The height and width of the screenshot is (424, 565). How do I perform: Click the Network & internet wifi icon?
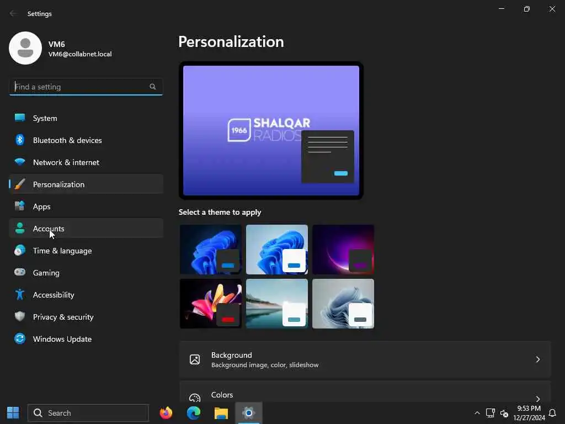pyautogui.click(x=20, y=162)
